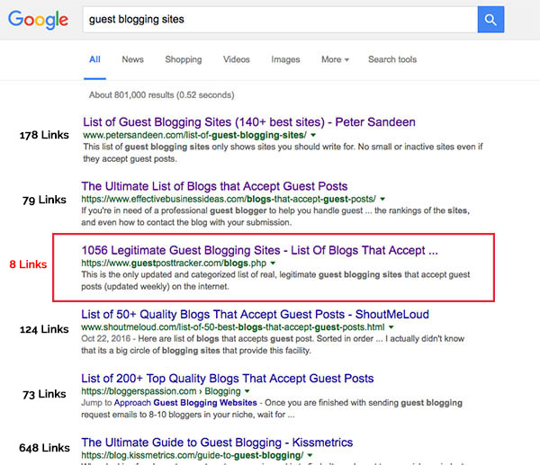Screen dimensions: 540x465
Task: Click the shoutmeloud.com green URL text
Action: coord(233,327)
